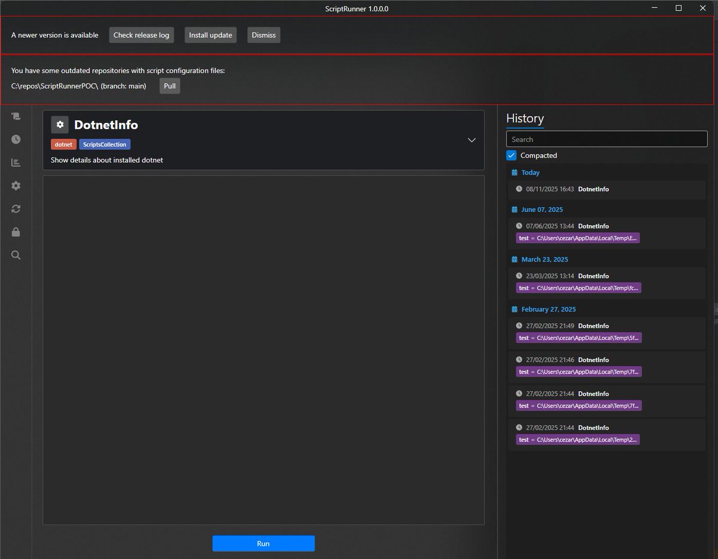Uncheck the Compacted checkbox
The height and width of the screenshot is (559, 718).
tap(512, 155)
